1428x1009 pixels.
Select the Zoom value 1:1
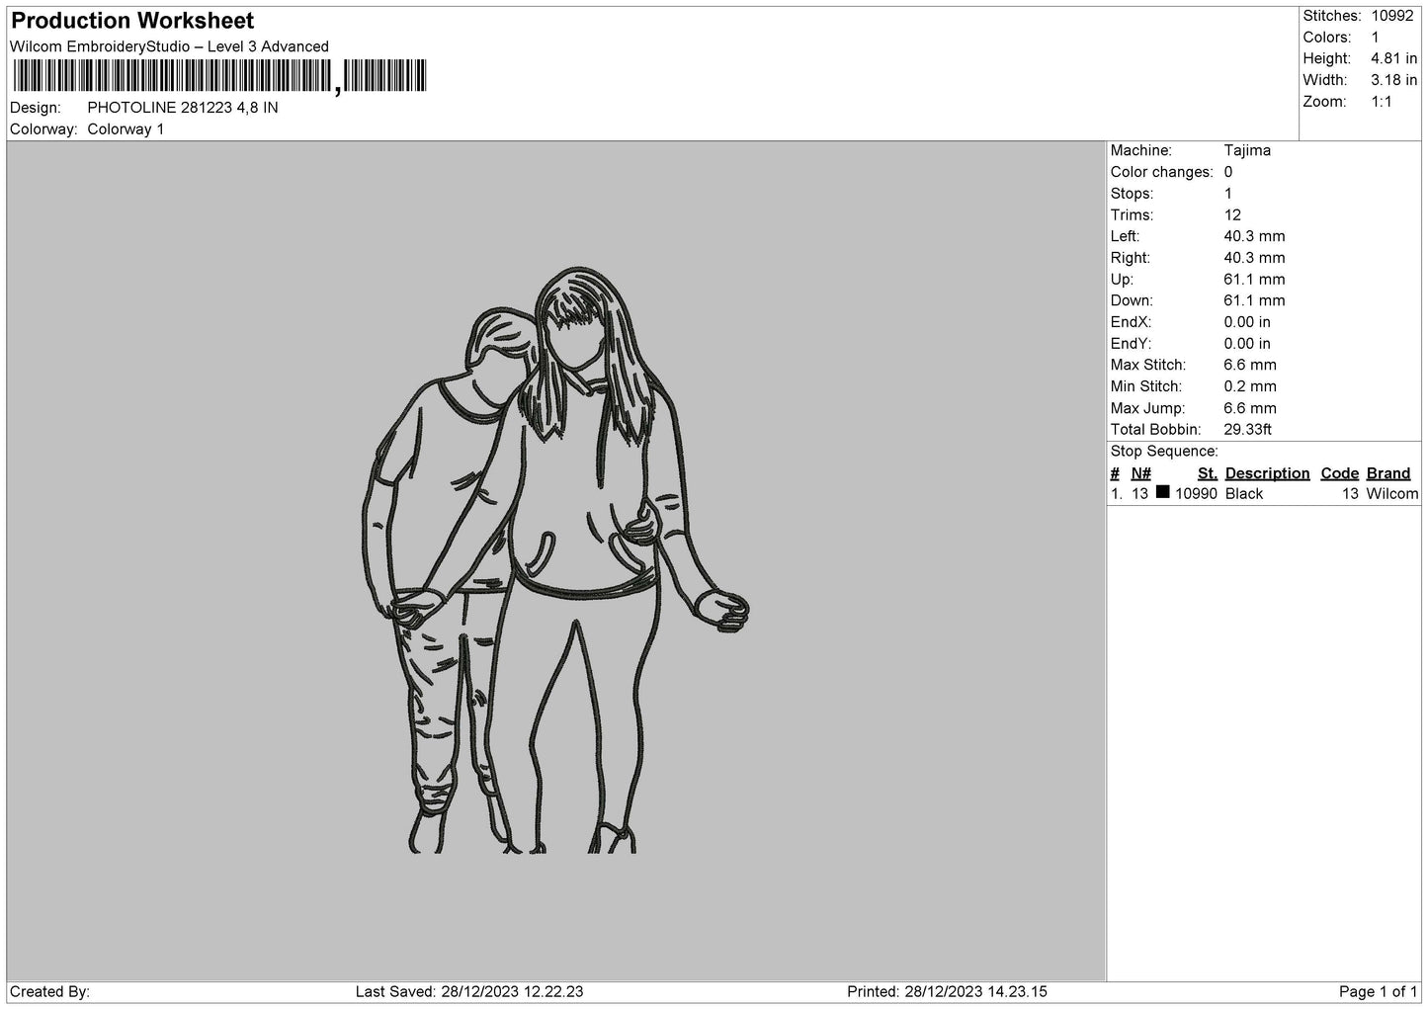point(1381,102)
